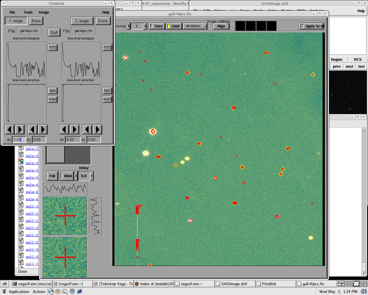Toggle the Grey display mode
This screenshot has height=295, width=368.
click(157, 26)
